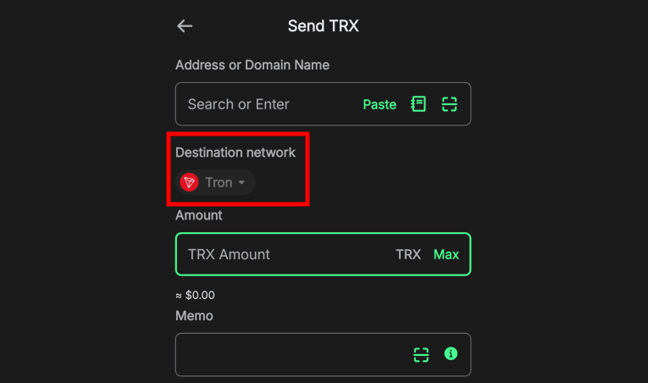The width and height of the screenshot is (648, 383).
Task: Paste address from clipboard
Action: tap(379, 104)
